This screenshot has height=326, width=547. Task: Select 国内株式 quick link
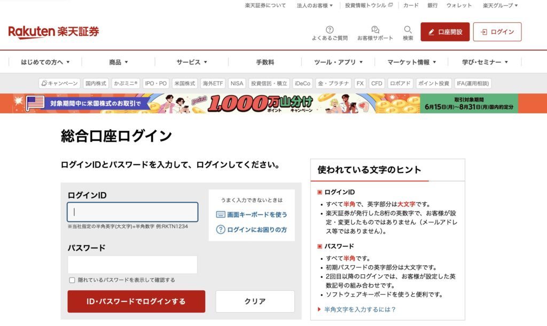tap(96, 83)
